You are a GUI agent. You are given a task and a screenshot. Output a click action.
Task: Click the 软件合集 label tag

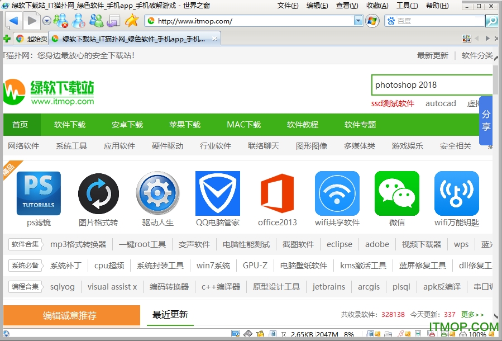25,244
